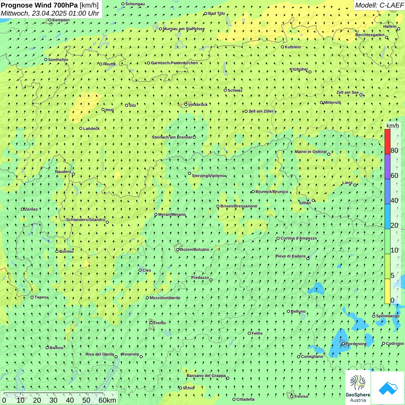Click the 'Bienno' label
The image size is (405, 405).
click(56, 348)
